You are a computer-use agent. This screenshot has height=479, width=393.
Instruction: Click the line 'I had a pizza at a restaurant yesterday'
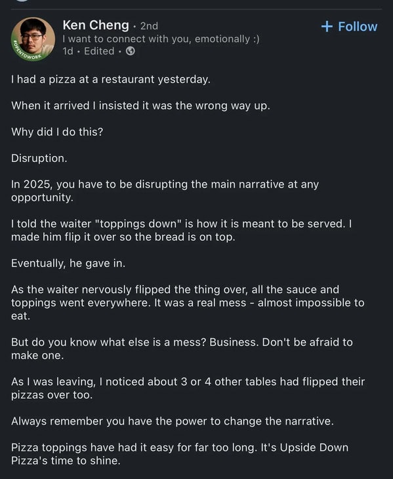click(x=110, y=79)
